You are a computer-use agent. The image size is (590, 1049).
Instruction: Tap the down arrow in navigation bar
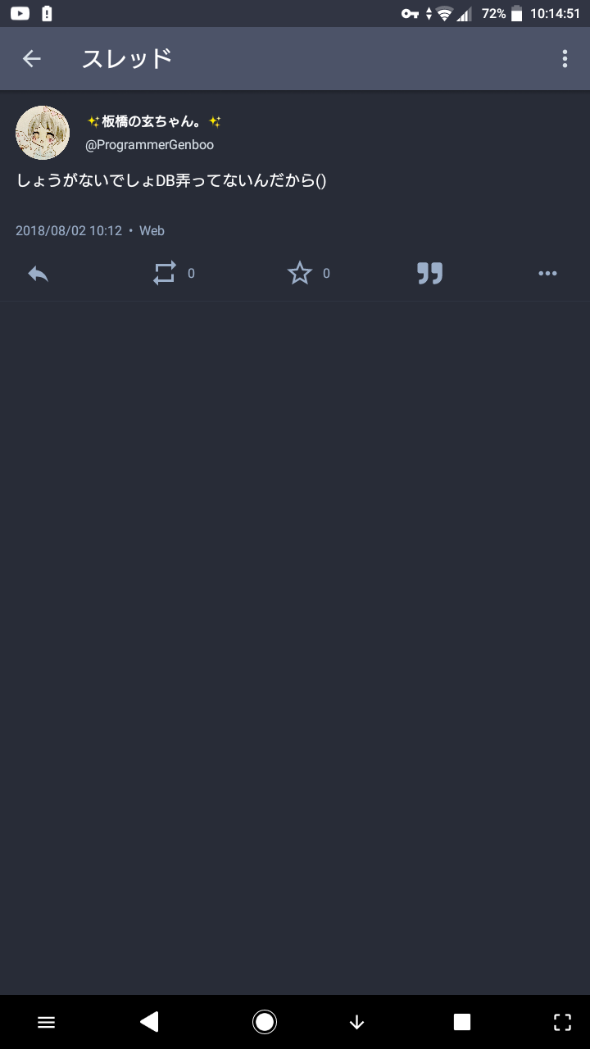click(x=356, y=1022)
